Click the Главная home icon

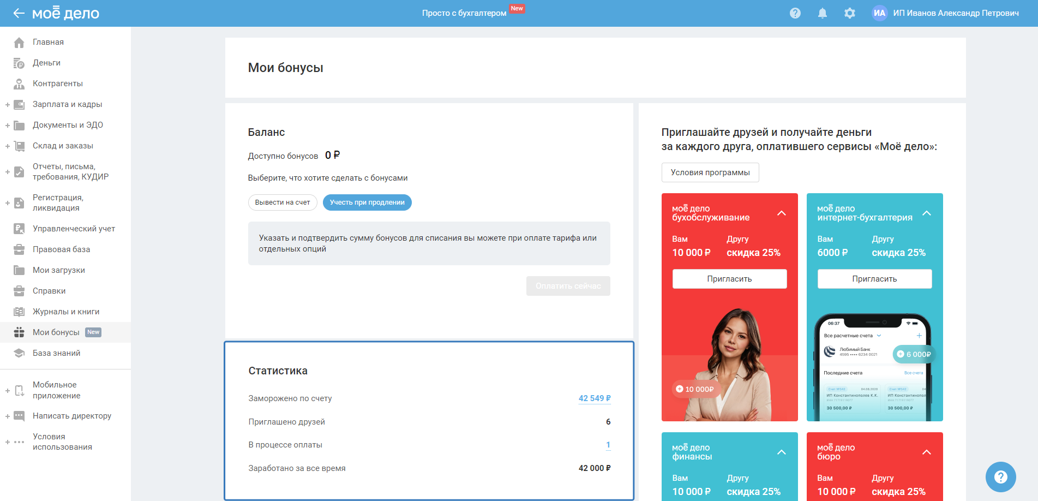(x=19, y=42)
